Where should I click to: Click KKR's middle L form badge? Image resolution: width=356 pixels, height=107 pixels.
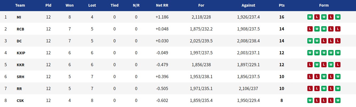(x=324, y=65)
